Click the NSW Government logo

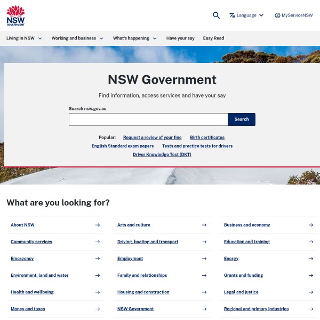click(x=15, y=15)
